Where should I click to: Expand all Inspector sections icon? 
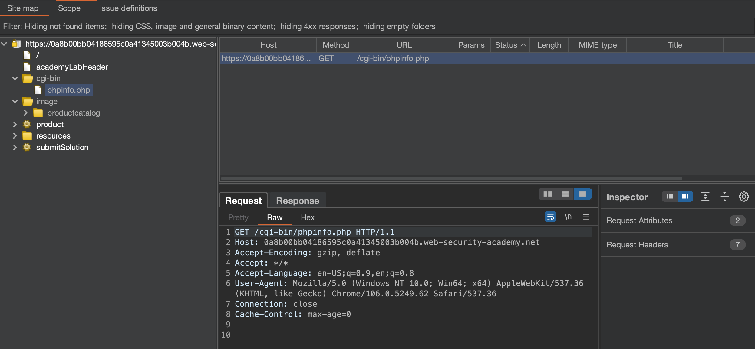tap(705, 197)
